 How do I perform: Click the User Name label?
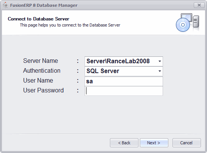pyautogui.click(x=38, y=80)
